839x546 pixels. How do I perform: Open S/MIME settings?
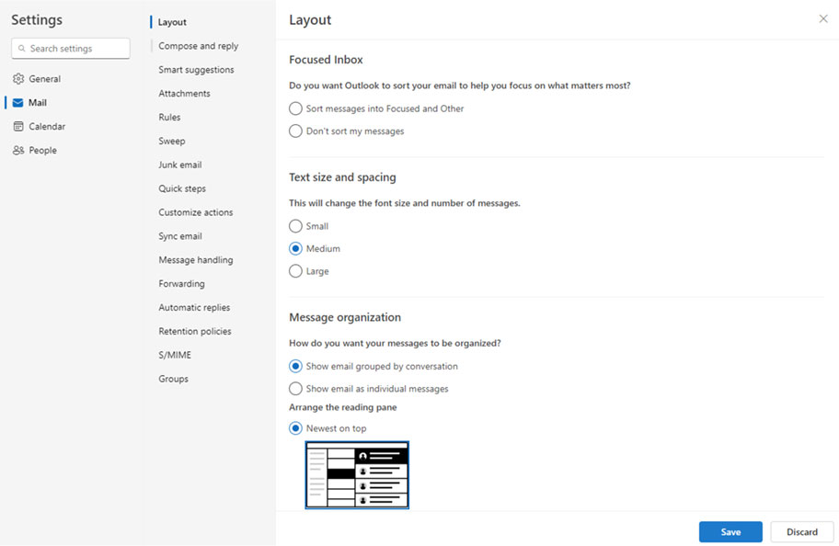(x=175, y=355)
